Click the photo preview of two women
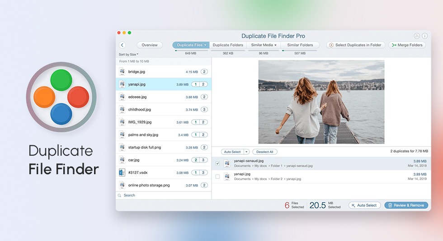443x241 pixels. [321, 102]
